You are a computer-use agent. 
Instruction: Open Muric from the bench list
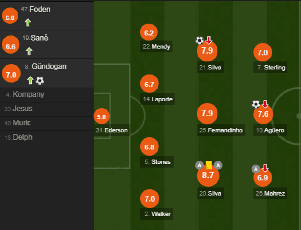(21, 123)
